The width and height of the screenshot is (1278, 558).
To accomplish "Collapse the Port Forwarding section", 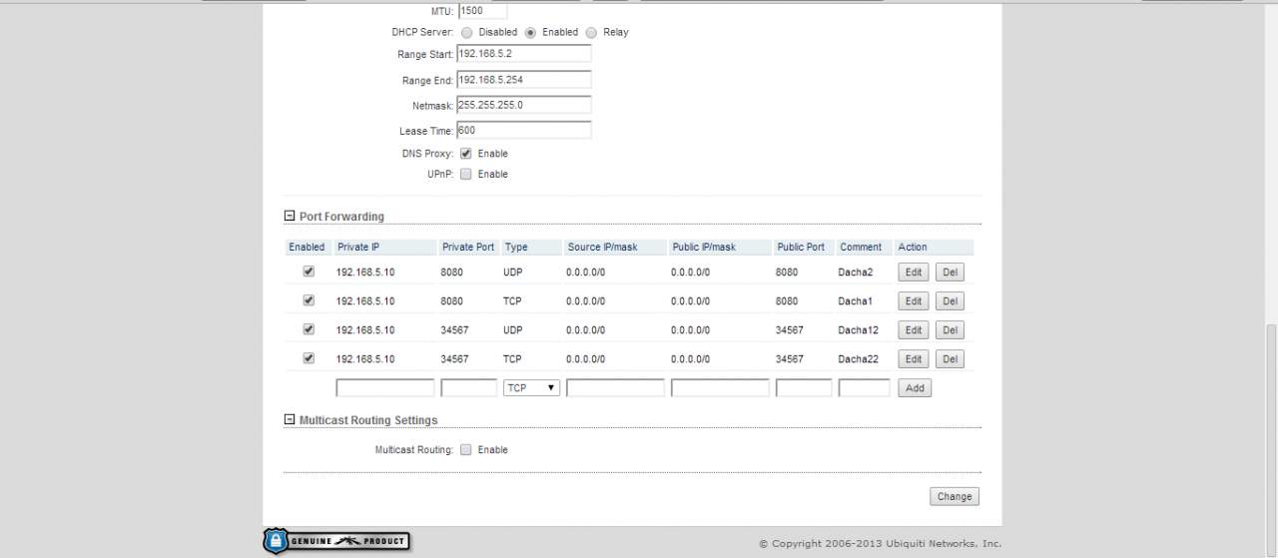I will (x=290, y=217).
